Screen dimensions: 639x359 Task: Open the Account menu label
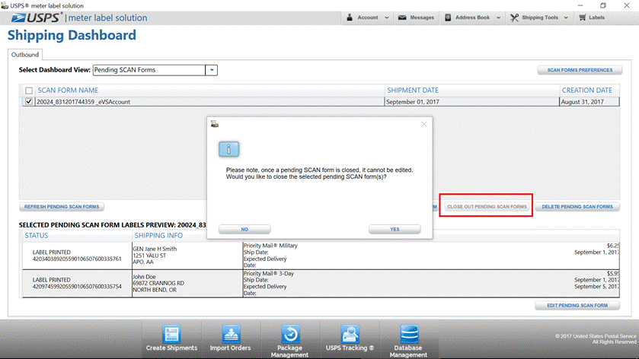[368, 17]
